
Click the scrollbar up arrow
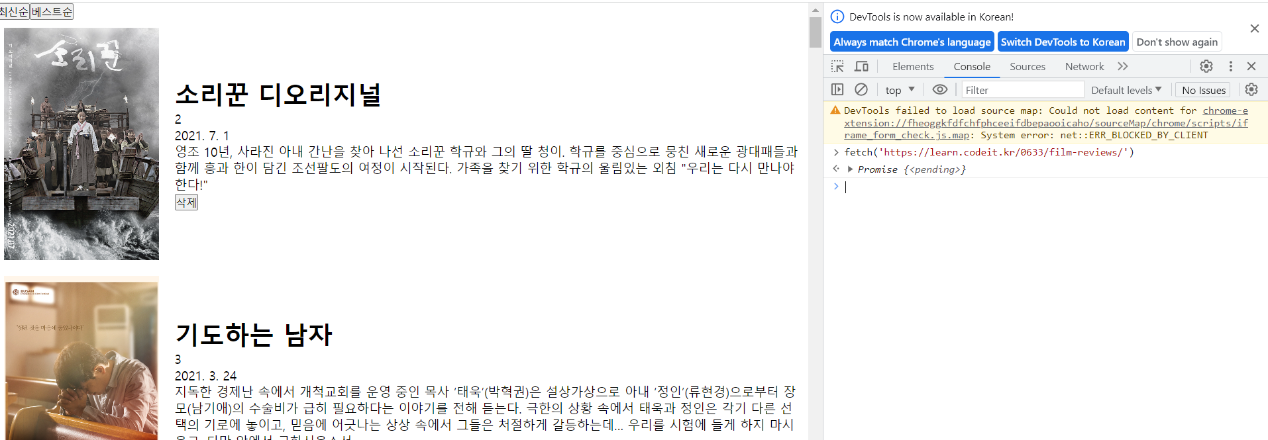point(816,9)
